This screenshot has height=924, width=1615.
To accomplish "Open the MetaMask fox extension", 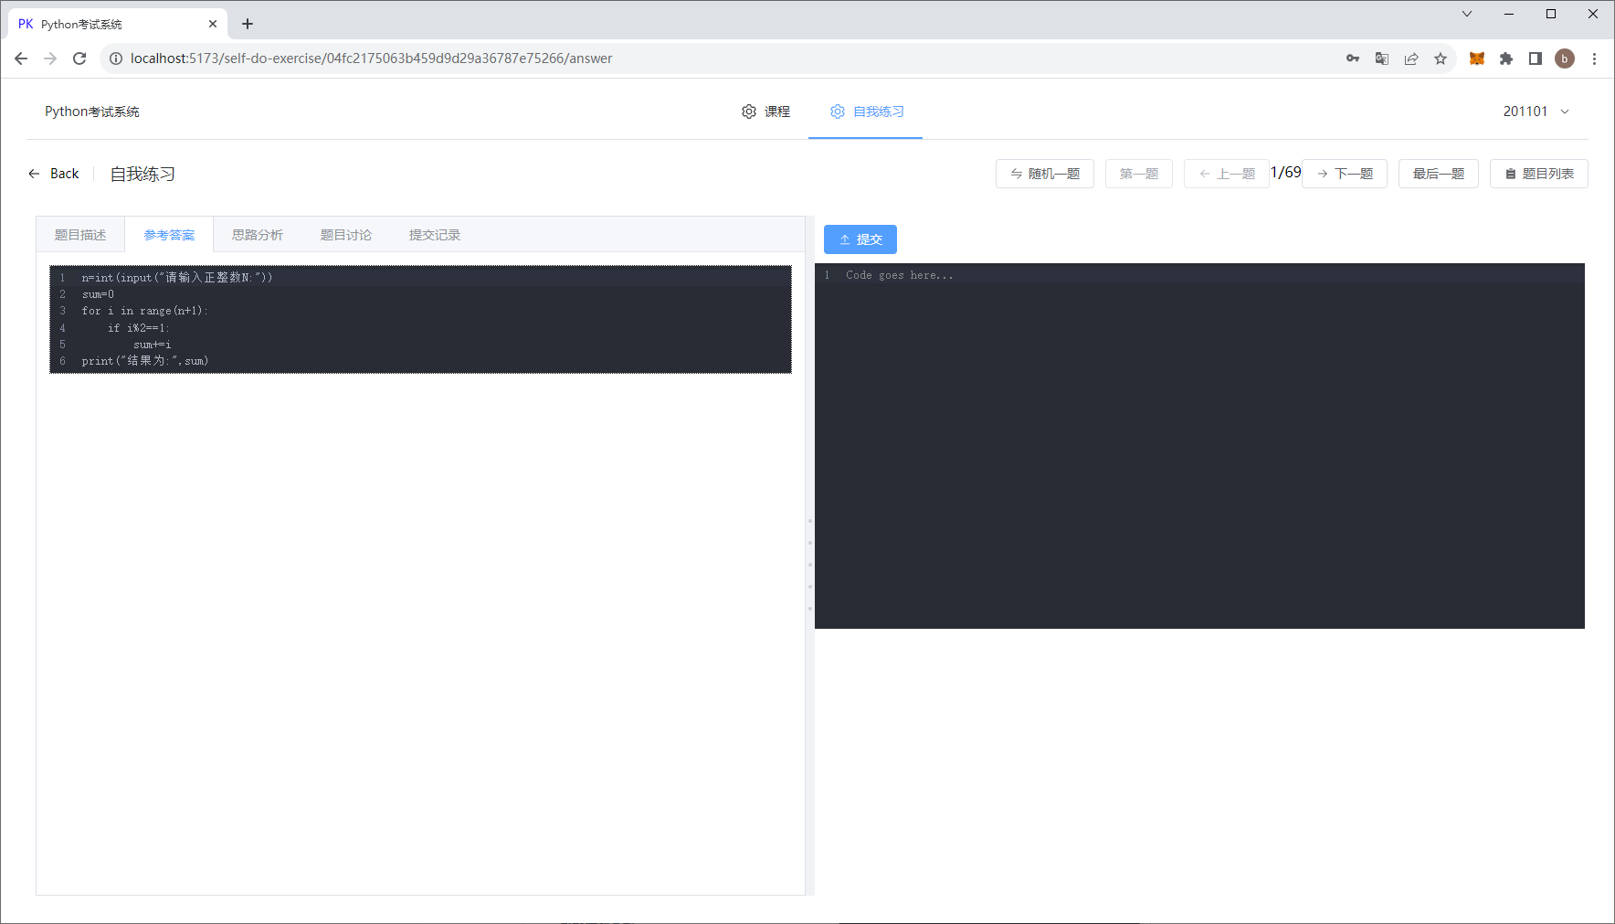I will [1477, 58].
